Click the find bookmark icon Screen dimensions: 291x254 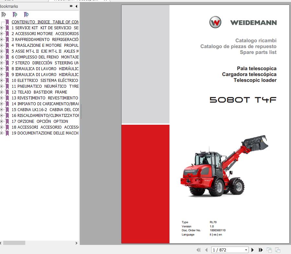26,15
